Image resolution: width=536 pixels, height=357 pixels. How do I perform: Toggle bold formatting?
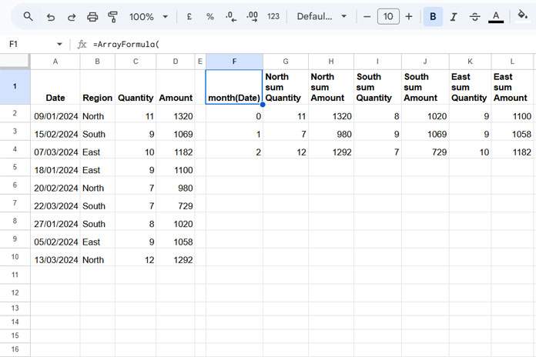point(433,16)
